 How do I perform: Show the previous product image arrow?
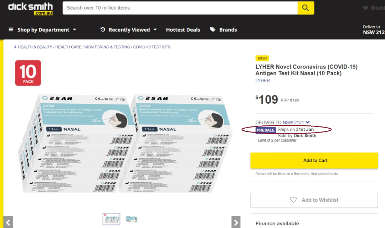[8, 222]
